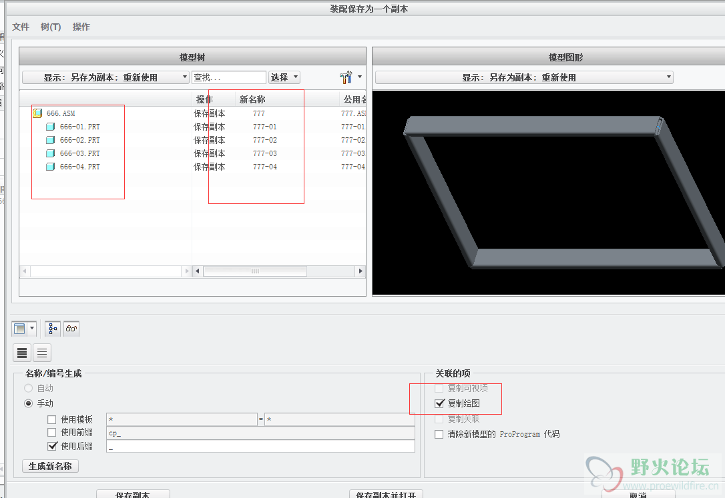Select 666-04.PRT part in tree
The height and width of the screenshot is (498, 725).
click(x=79, y=167)
